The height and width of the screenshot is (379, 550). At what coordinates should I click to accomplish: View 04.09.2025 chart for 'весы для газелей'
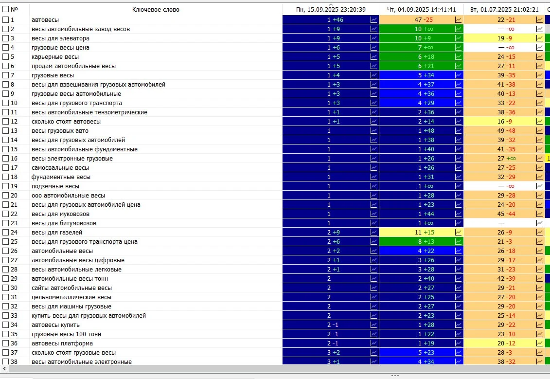[458, 232]
